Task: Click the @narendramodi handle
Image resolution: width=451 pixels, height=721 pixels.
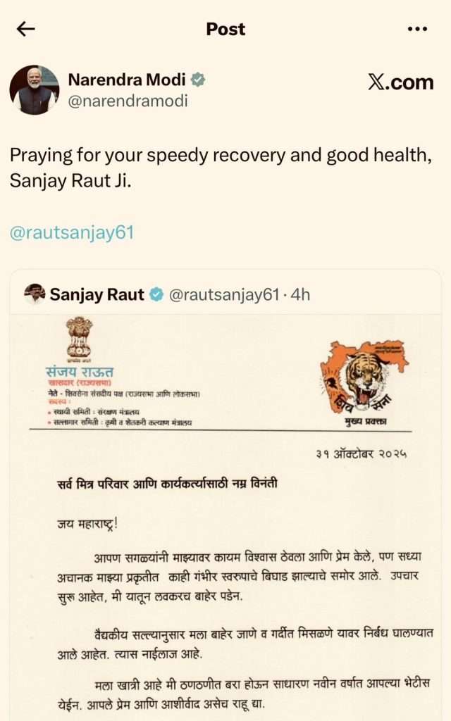Action: pos(128,101)
